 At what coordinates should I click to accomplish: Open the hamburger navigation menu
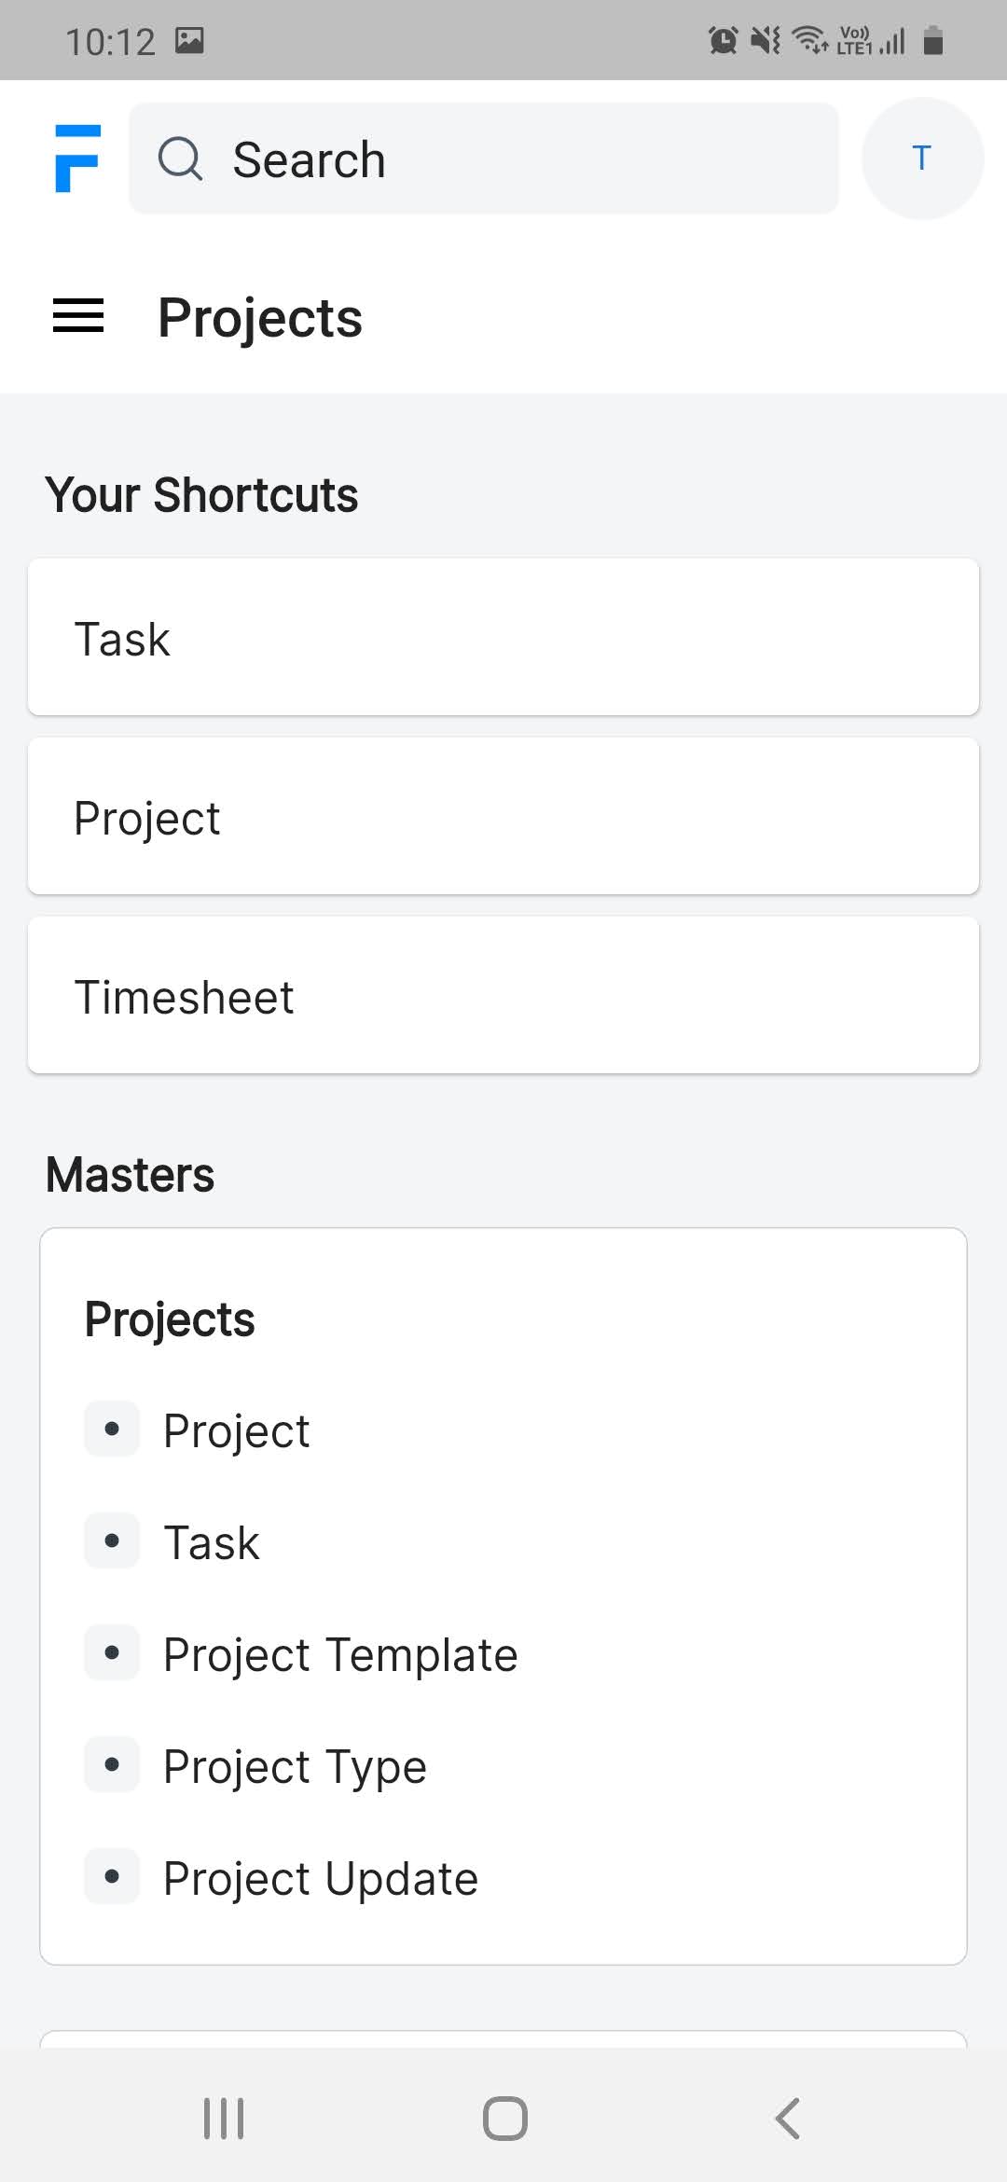(x=77, y=317)
